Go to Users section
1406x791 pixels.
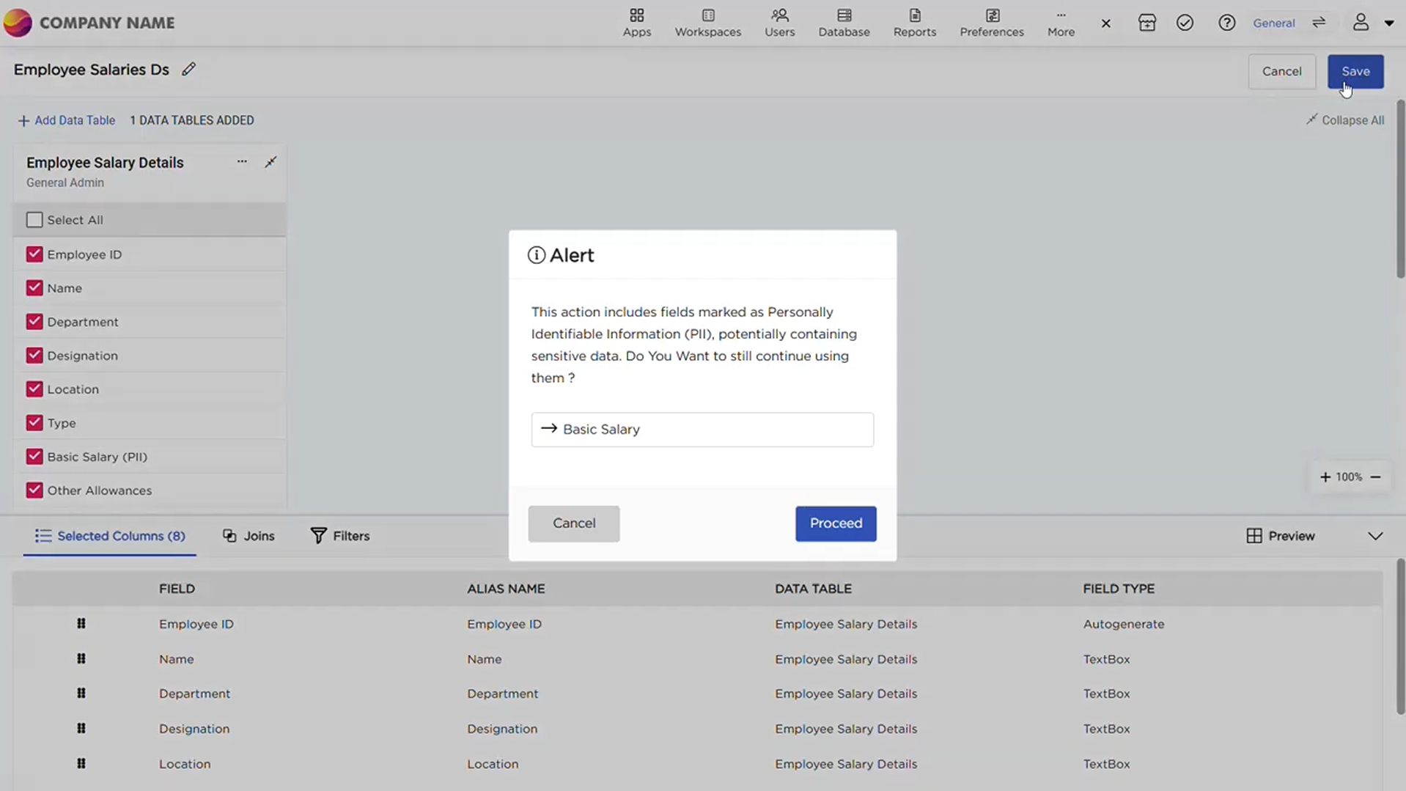click(x=779, y=23)
